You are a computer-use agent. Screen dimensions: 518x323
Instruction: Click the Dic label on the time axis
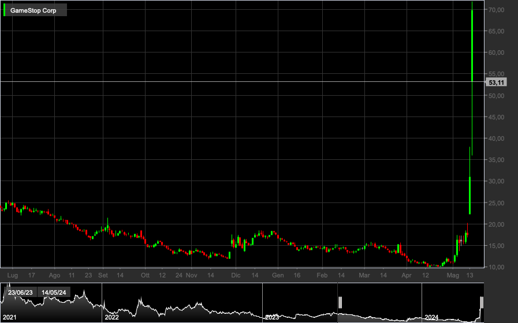[236, 275]
